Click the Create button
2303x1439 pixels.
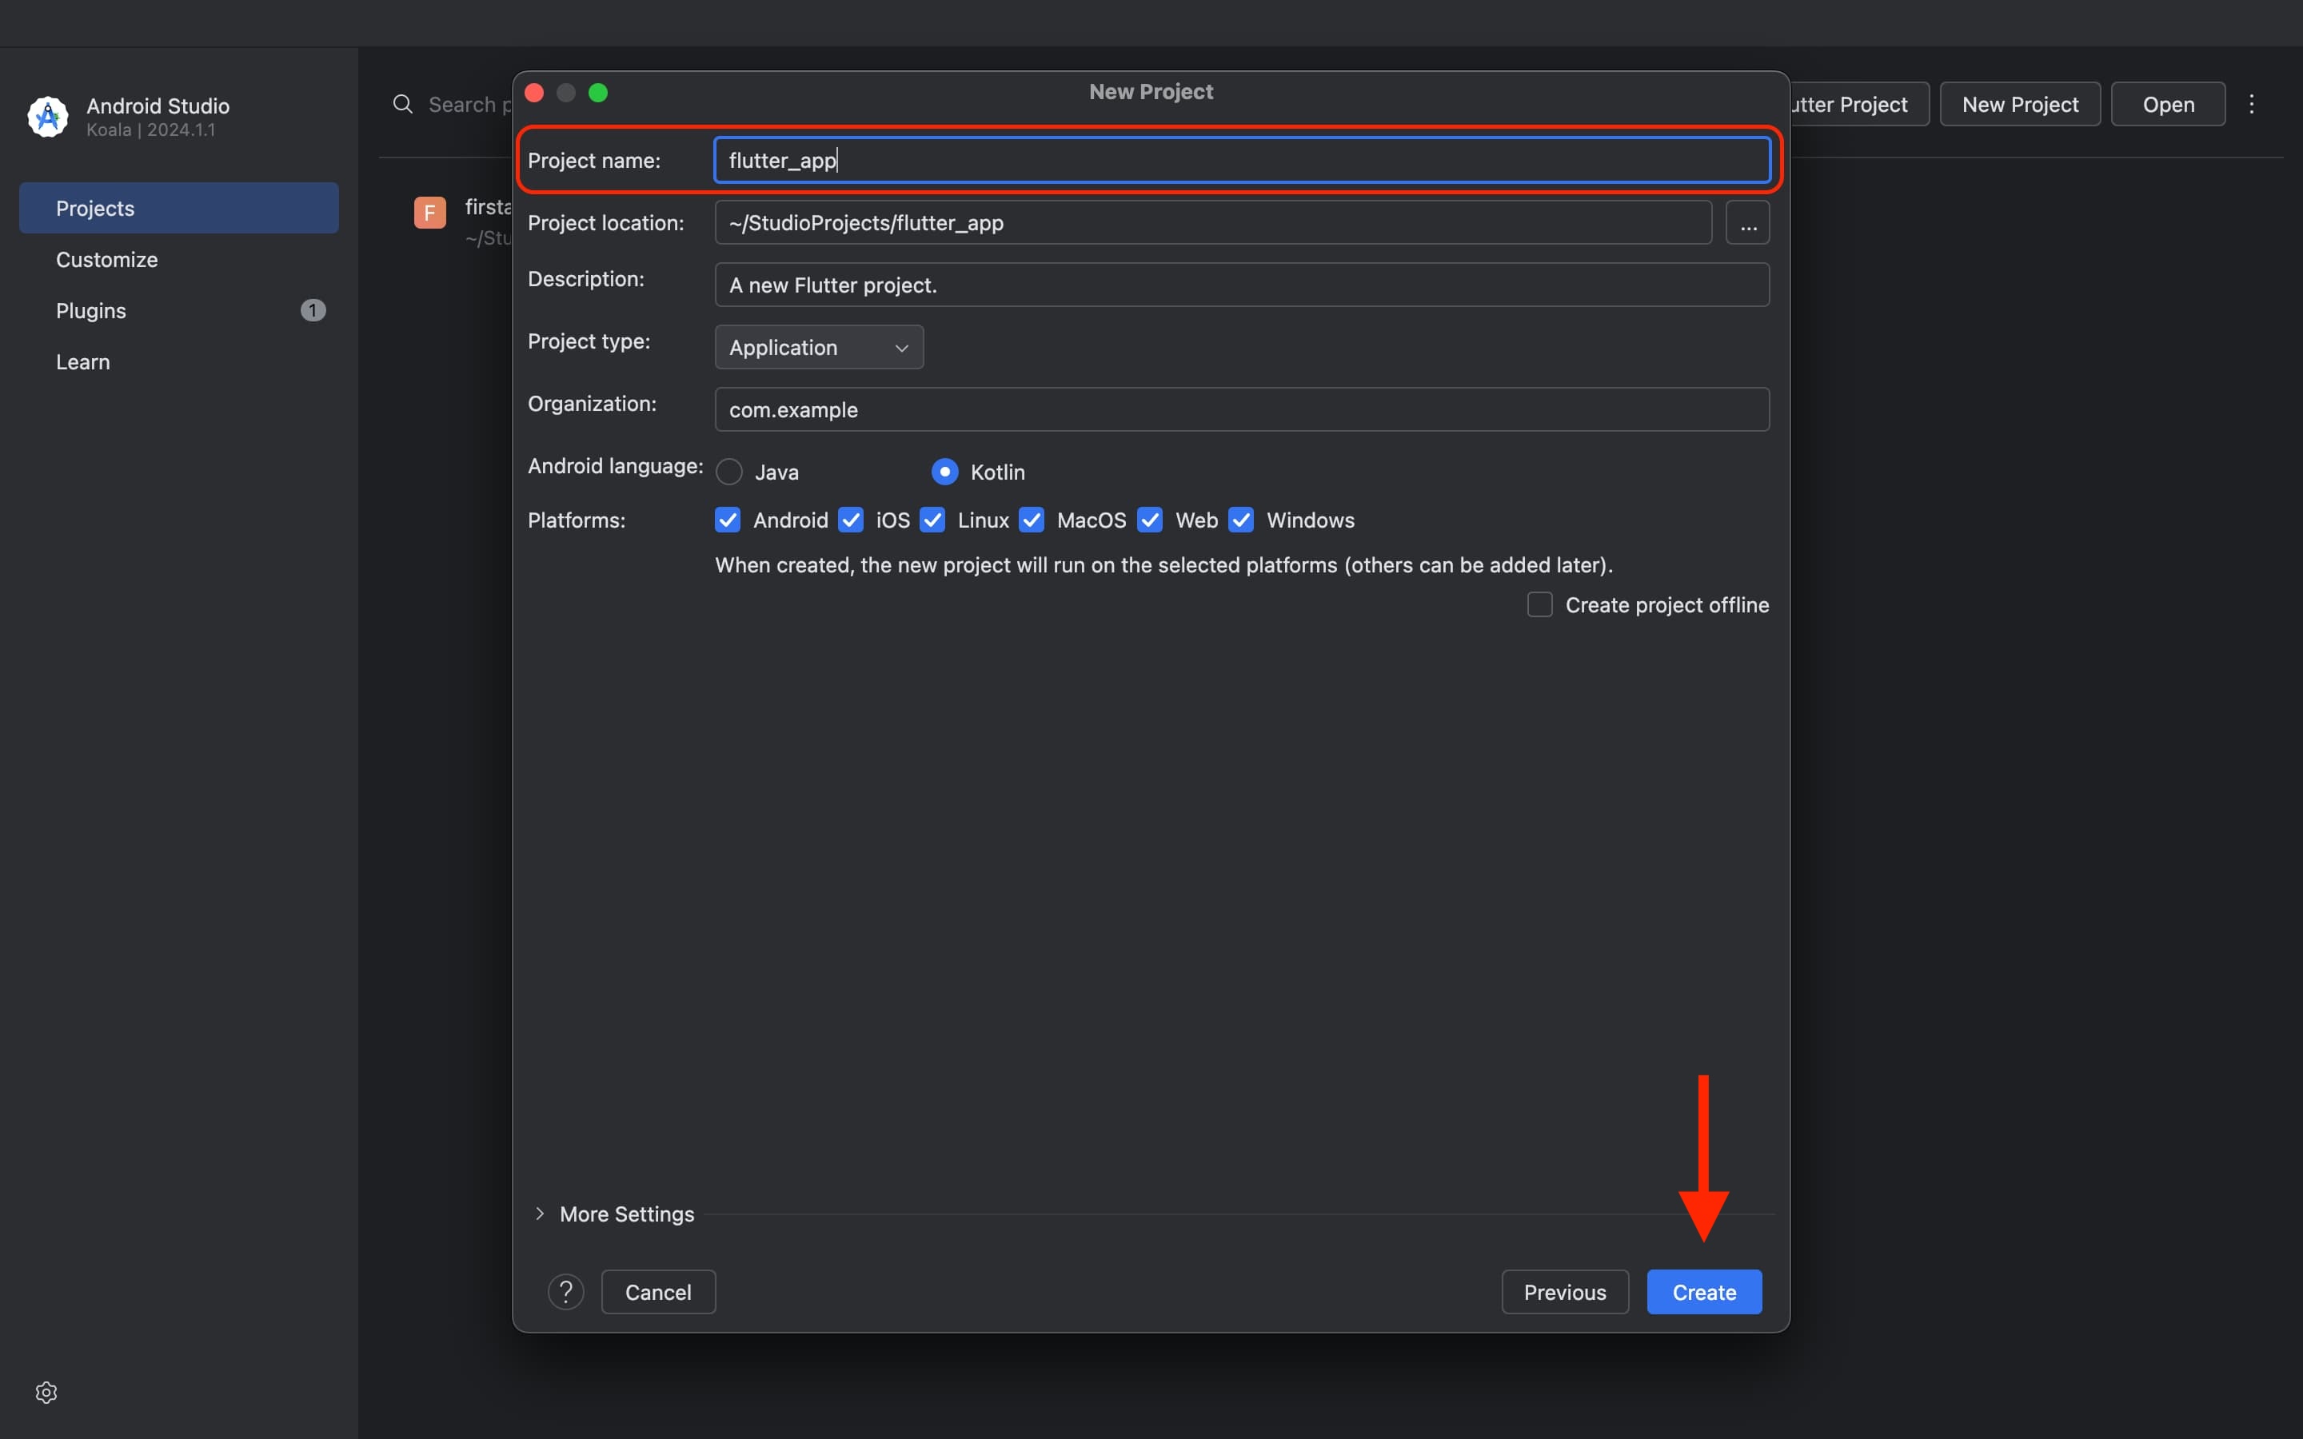[x=1704, y=1291]
